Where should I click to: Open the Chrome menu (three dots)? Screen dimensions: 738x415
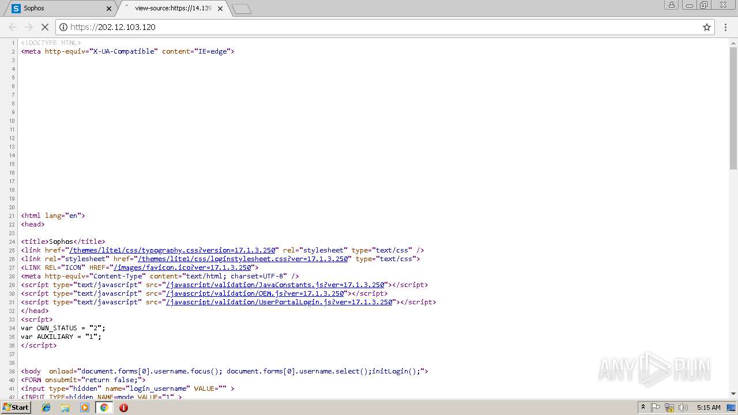(725, 27)
